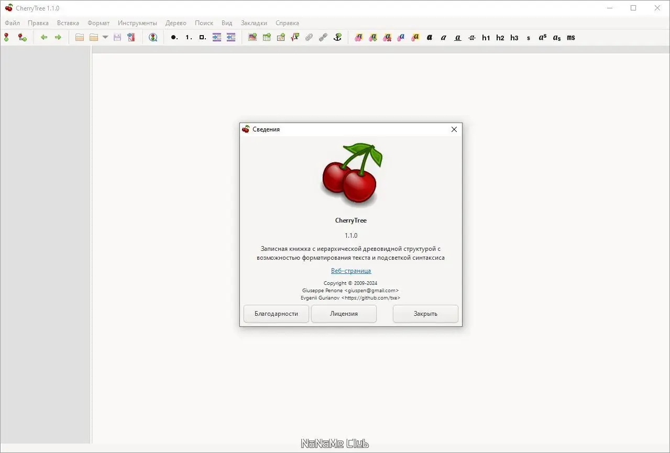670x453 pixels.
Task: Indent the paragraph
Action: tap(217, 37)
